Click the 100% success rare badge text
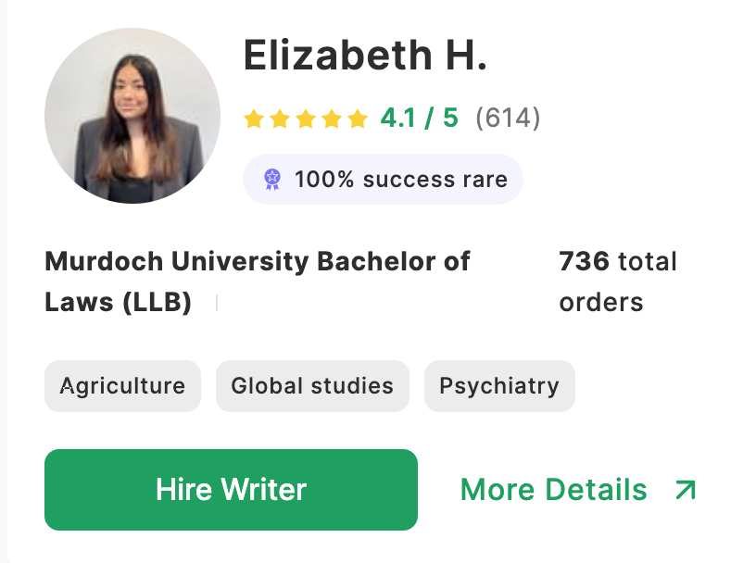 [x=400, y=179]
